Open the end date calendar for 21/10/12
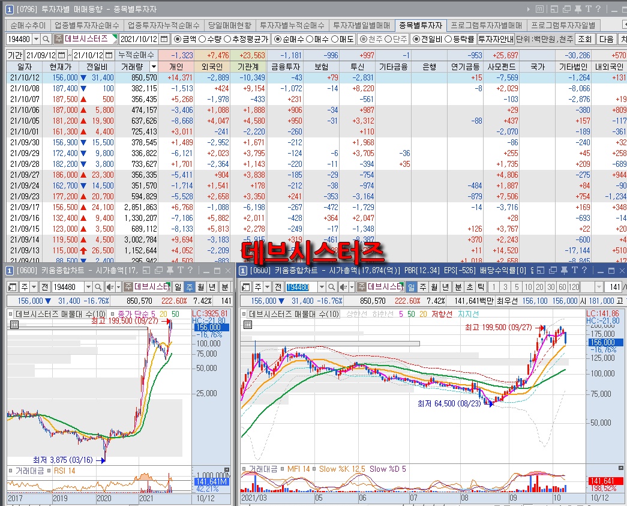 pyautogui.click(x=109, y=55)
